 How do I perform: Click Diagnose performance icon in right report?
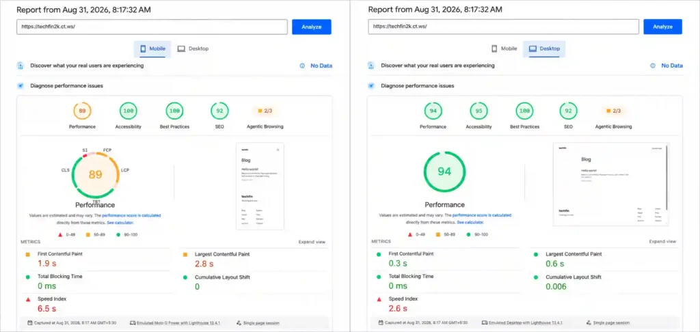coord(371,85)
